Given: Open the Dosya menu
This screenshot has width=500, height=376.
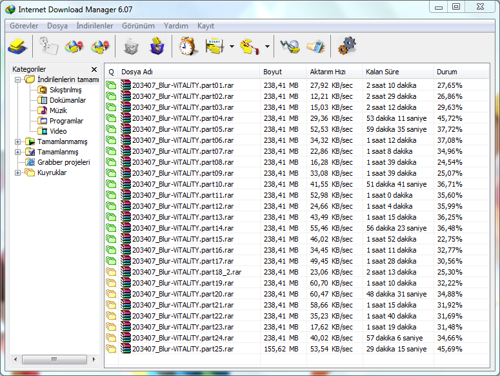Looking at the screenshot, I should pyautogui.click(x=57, y=26).
